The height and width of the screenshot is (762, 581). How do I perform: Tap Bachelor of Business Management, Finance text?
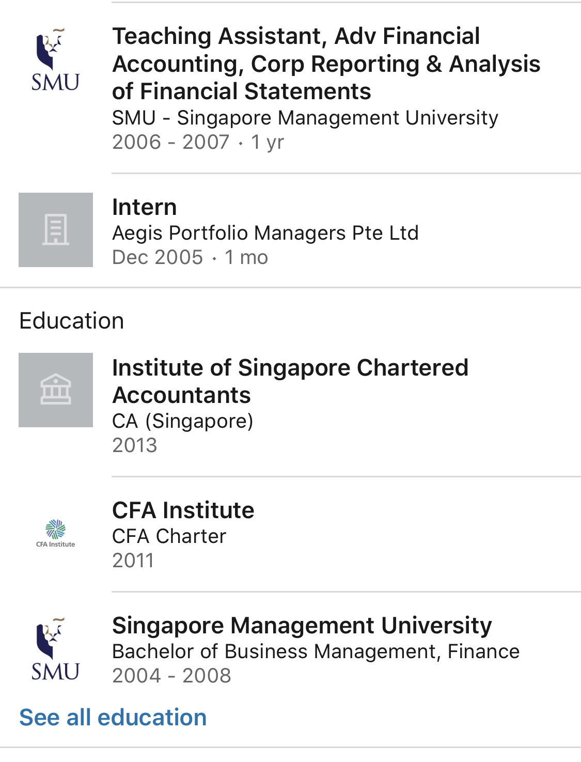(x=316, y=651)
